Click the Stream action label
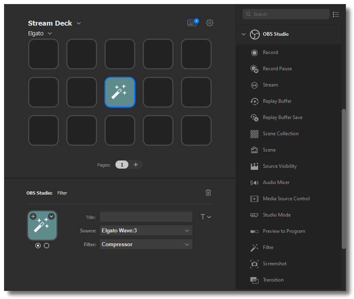This screenshot has height=299, width=354. pyautogui.click(x=270, y=85)
